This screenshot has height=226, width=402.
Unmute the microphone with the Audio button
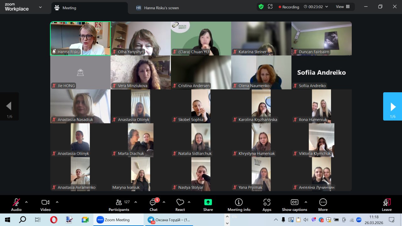coord(16,205)
